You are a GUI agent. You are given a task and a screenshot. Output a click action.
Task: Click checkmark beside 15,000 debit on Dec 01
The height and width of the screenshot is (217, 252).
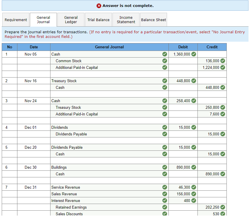[194, 127]
